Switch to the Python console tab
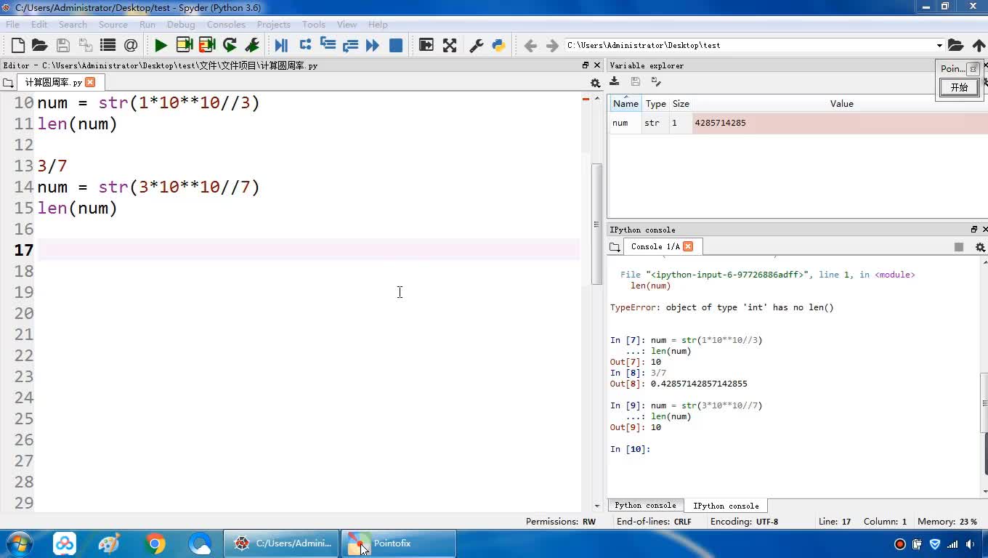Screen dimensions: 988x558 [645, 506]
